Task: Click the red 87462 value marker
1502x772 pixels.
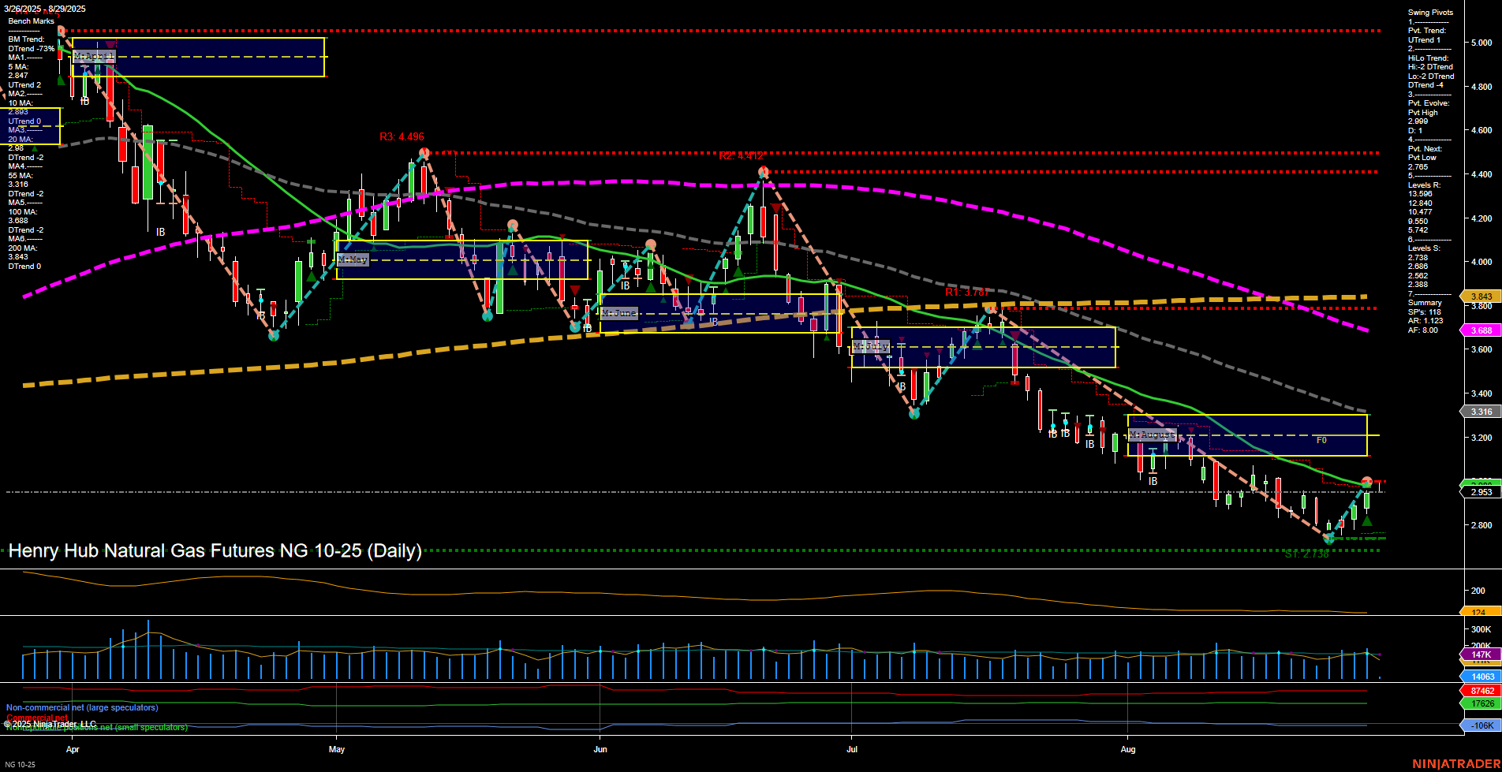Action: 1481,691
